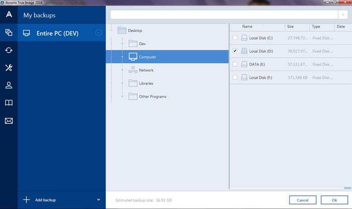Click the horizontal scrollbar under the disk list
352x209 pixels.
[x=290, y=188]
